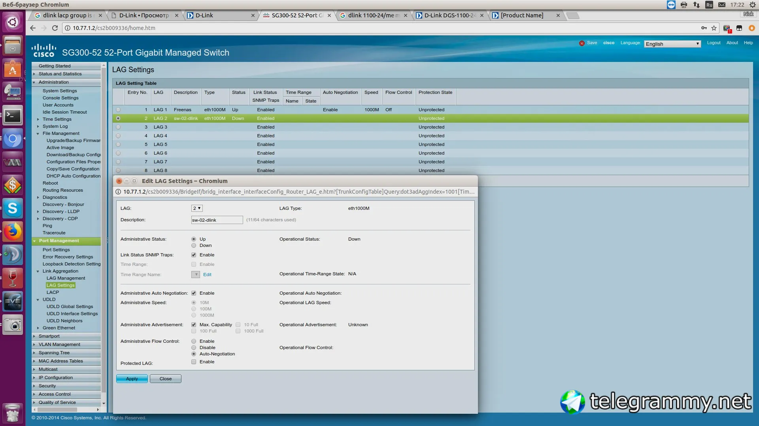
Task: Open LACP page in sidebar
Action: pyautogui.click(x=53, y=292)
